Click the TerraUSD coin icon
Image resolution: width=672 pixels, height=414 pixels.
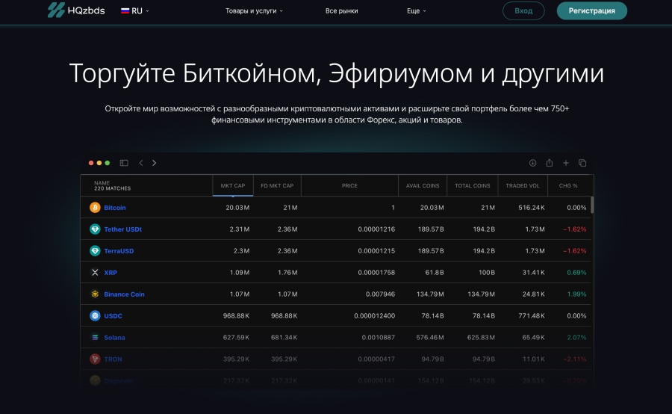pyautogui.click(x=95, y=251)
